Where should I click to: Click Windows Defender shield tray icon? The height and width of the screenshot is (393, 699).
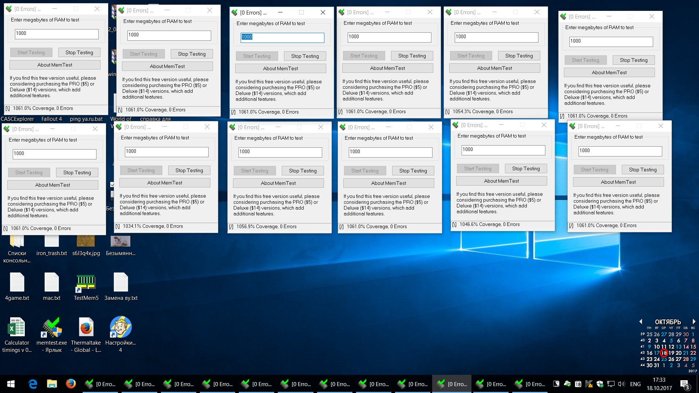(x=600, y=384)
